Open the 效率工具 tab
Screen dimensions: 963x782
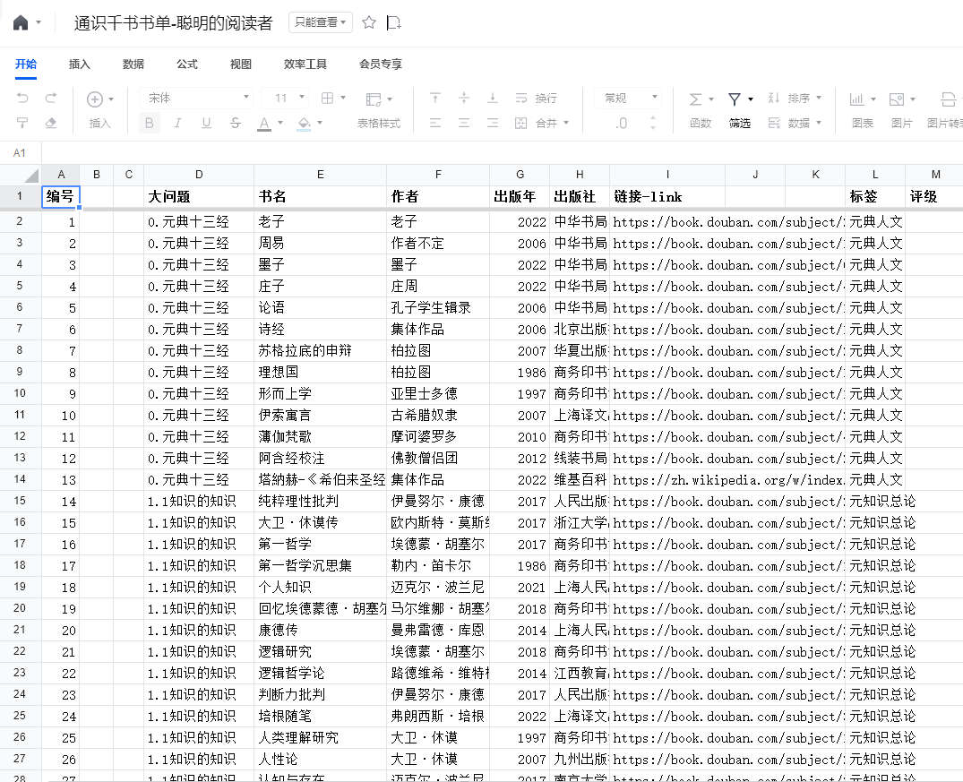click(305, 64)
